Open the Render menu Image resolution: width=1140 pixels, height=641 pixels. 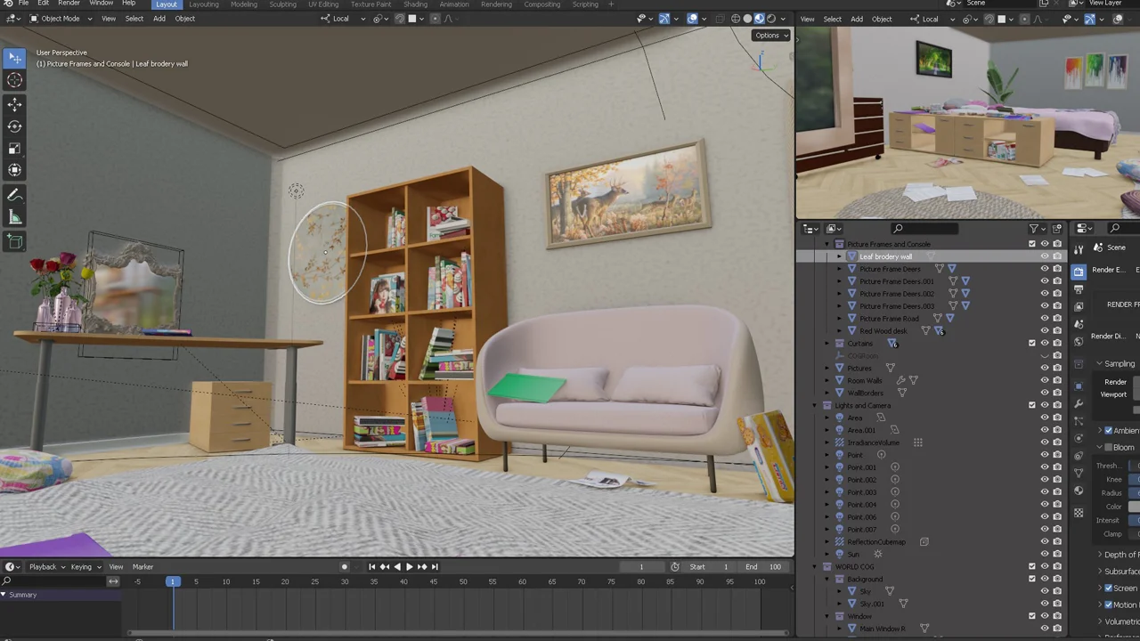69,4
